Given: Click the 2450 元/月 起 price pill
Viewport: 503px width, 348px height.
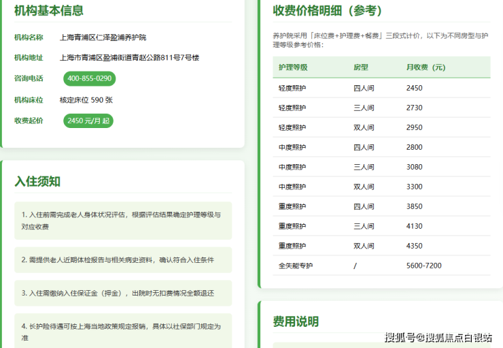Looking at the screenshot, I should 88,121.
